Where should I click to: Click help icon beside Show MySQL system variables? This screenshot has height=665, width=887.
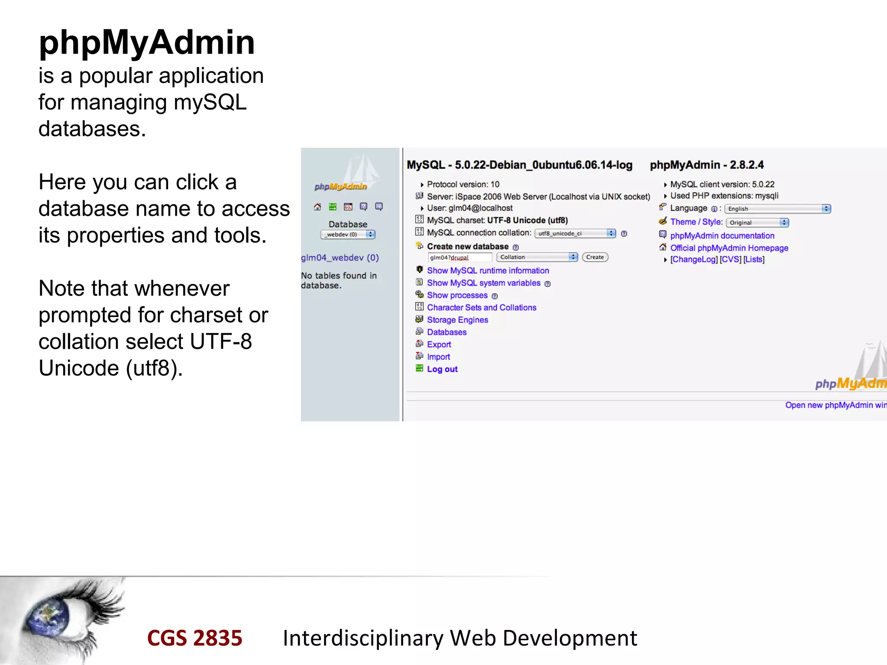pyautogui.click(x=547, y=284)
